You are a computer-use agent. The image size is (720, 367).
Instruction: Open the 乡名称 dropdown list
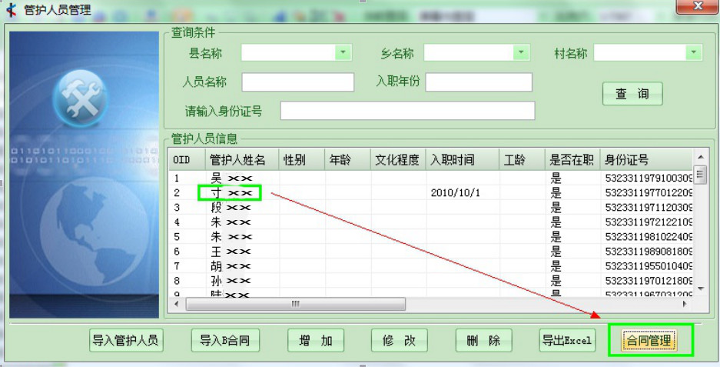pos(522,52)
